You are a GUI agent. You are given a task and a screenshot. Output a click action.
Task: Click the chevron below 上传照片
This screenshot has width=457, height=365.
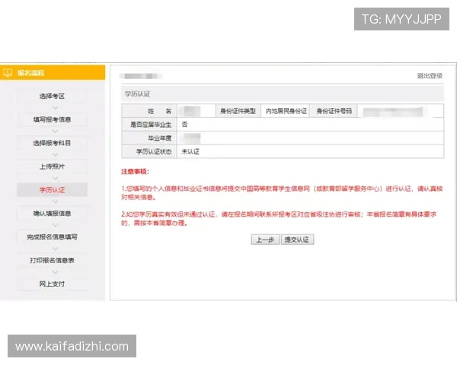(55, 178)
